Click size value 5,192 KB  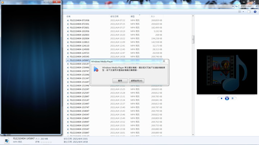click(158, 31)
